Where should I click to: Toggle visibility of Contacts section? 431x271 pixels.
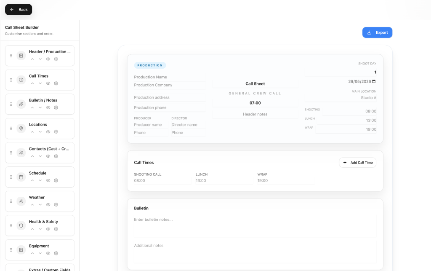click(x=48, y=156)
